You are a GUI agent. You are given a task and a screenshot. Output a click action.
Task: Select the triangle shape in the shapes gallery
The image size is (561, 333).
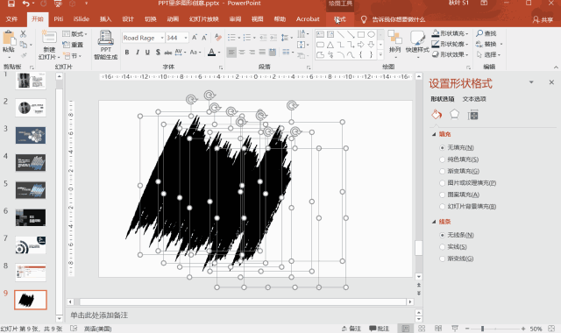tap(330, 45)
